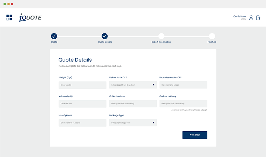Open the grid apps menu icon
The height and width of the screenshot is (157, 266).
coord(9,17)
